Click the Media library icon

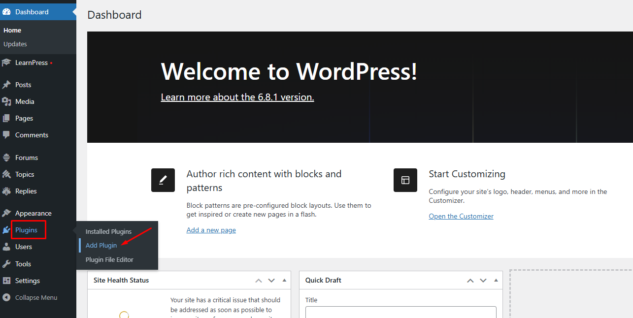(x=6, y=101)
